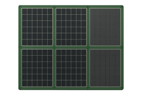Select the lower-right faded gray panel

point(105,68)
